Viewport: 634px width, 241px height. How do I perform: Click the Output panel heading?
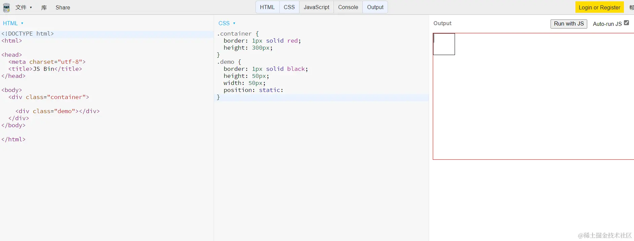click(x=442, y=23)
